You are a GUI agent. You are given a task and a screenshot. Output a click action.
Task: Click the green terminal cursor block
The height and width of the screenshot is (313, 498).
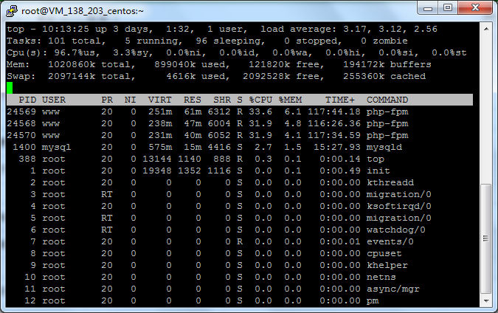click(10, 88)
